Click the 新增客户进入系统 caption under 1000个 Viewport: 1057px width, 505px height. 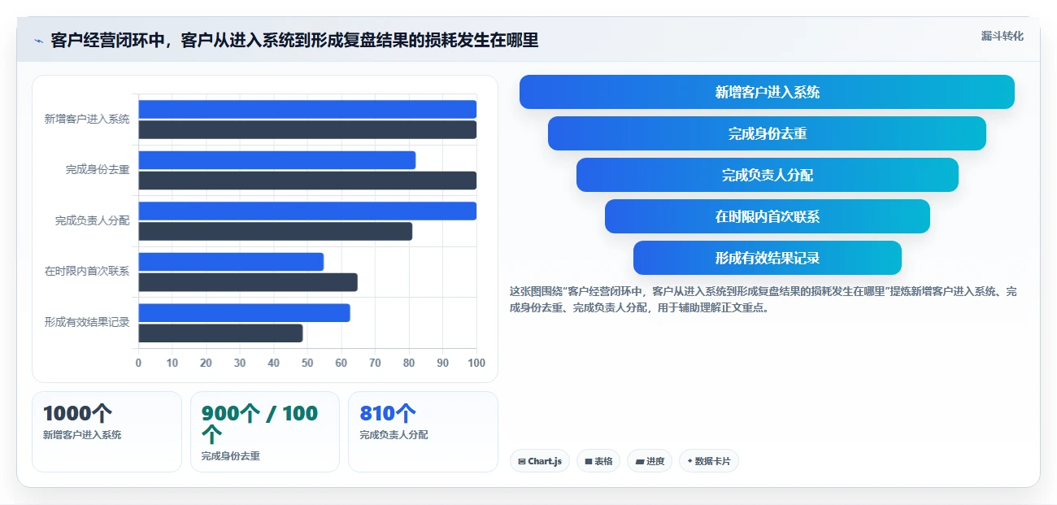pyautogui.click(x=82, y=435)
